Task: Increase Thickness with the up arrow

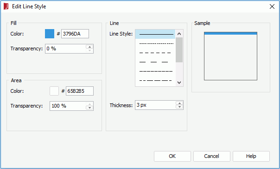Action: pos(179,103)
